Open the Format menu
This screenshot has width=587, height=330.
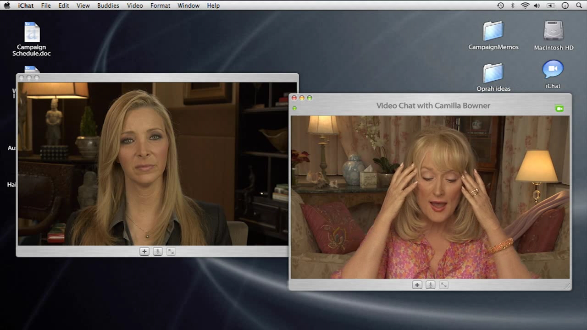(x=160, y=5)
